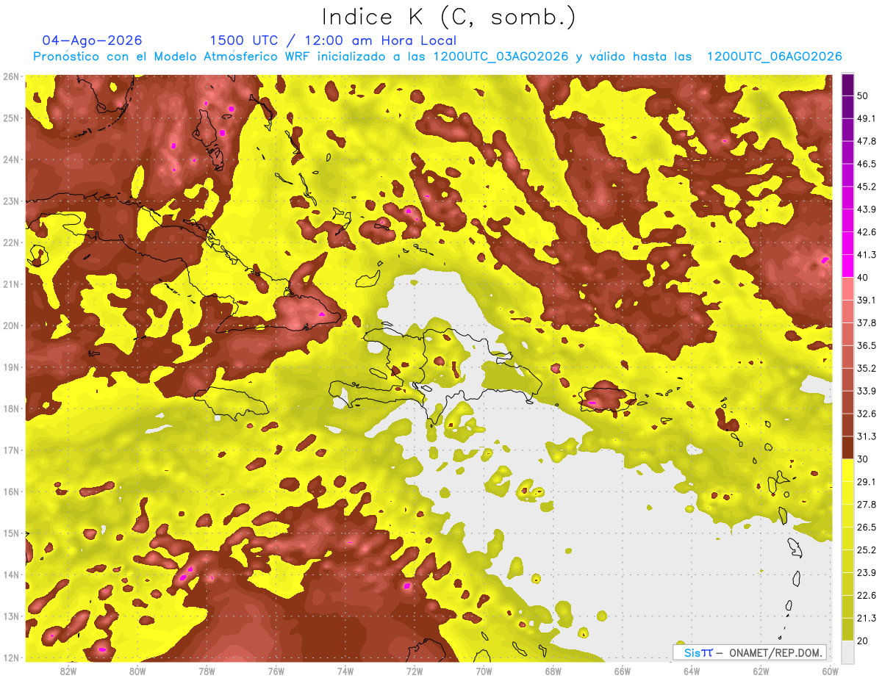Click the '16N' latitude axis label
This screenshot has width=882, height=681.
click(x=10, y=491)
